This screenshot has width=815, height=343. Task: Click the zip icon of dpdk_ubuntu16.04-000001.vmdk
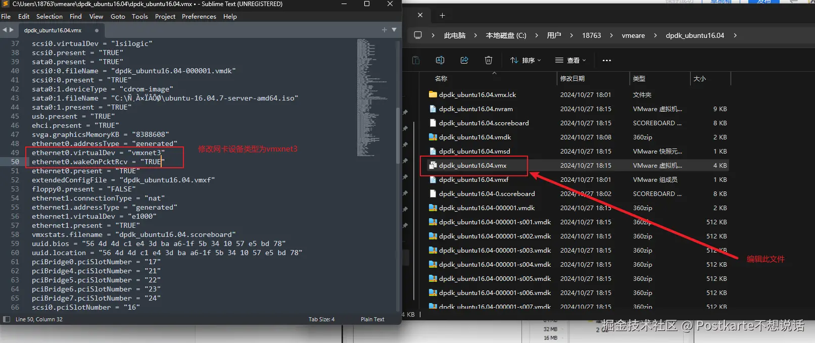coord(433,208)
